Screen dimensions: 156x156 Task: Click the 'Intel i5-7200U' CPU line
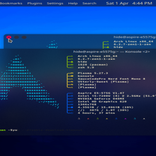117,96
